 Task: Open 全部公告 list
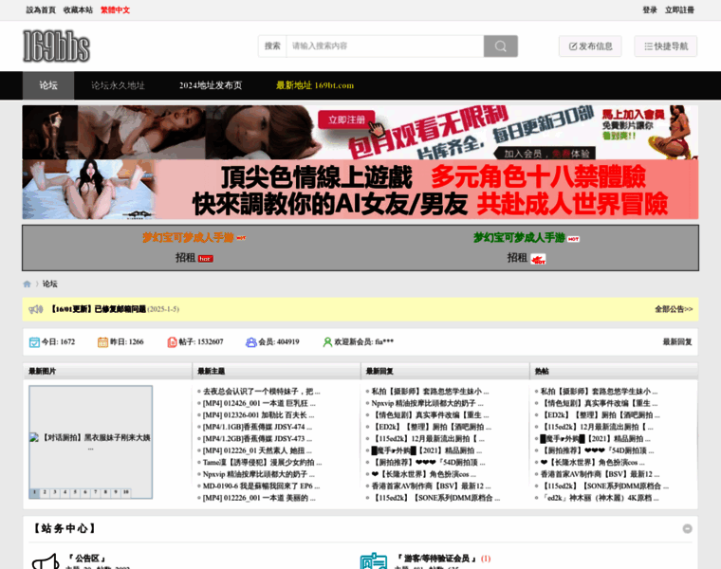674,309
